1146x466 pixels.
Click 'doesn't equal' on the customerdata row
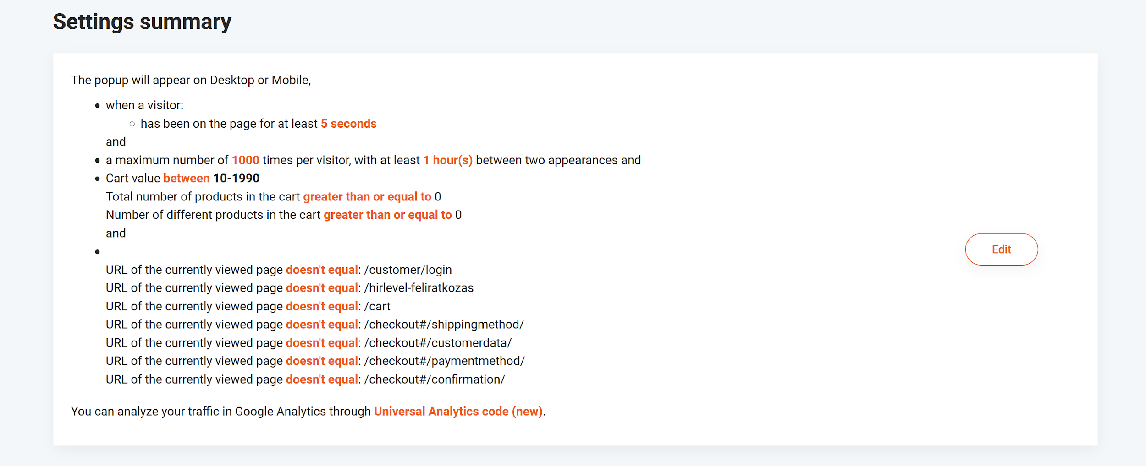point(322,343)
